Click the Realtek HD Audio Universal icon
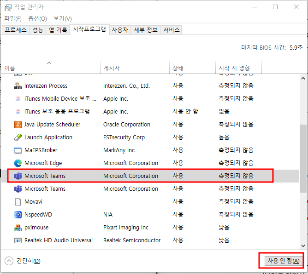Viewport: 308px width, 274px height. [x=18, y=240]
